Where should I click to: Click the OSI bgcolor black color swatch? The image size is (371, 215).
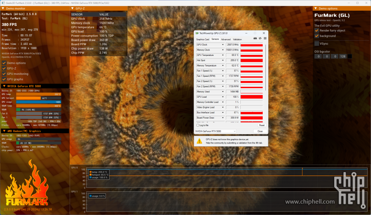(x=349, y=57)
